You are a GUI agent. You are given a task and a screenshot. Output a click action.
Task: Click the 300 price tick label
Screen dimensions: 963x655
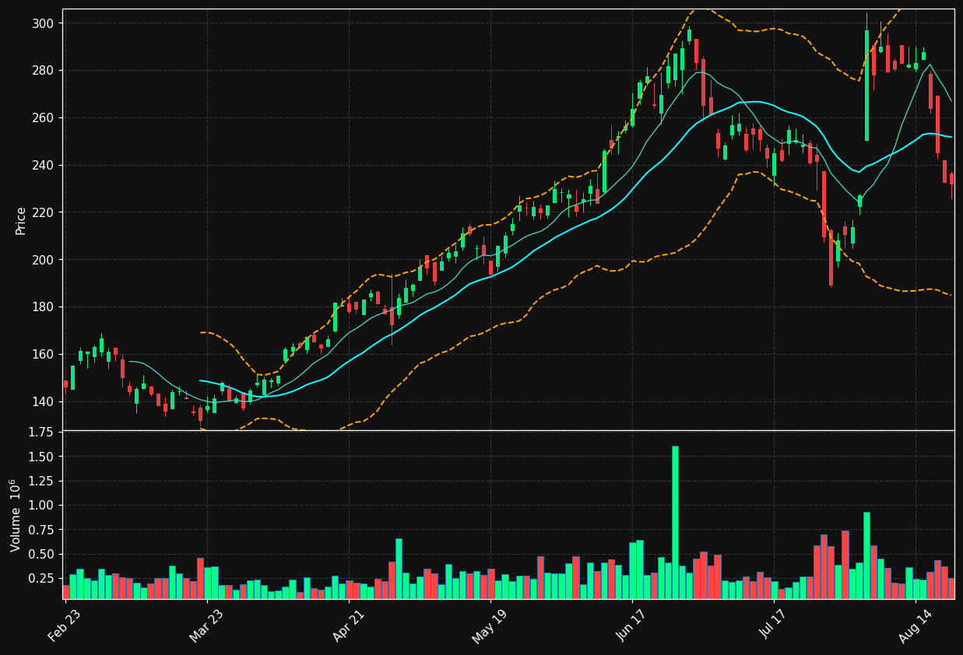(x=44, y=23)
